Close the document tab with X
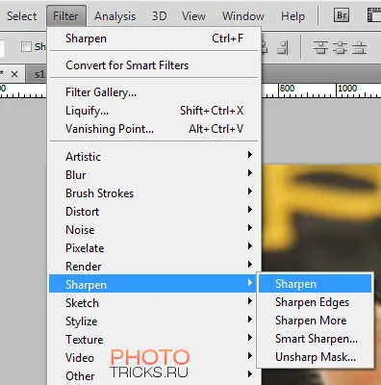Image resolution: width=381 pixels, height=385 pixels. [14, 74]
